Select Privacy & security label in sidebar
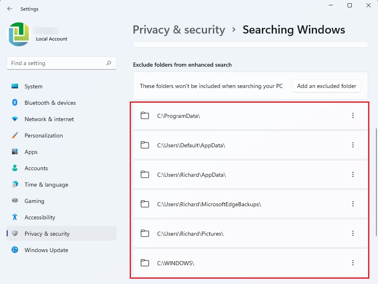The image size is (378, 284). click(47, 234)
